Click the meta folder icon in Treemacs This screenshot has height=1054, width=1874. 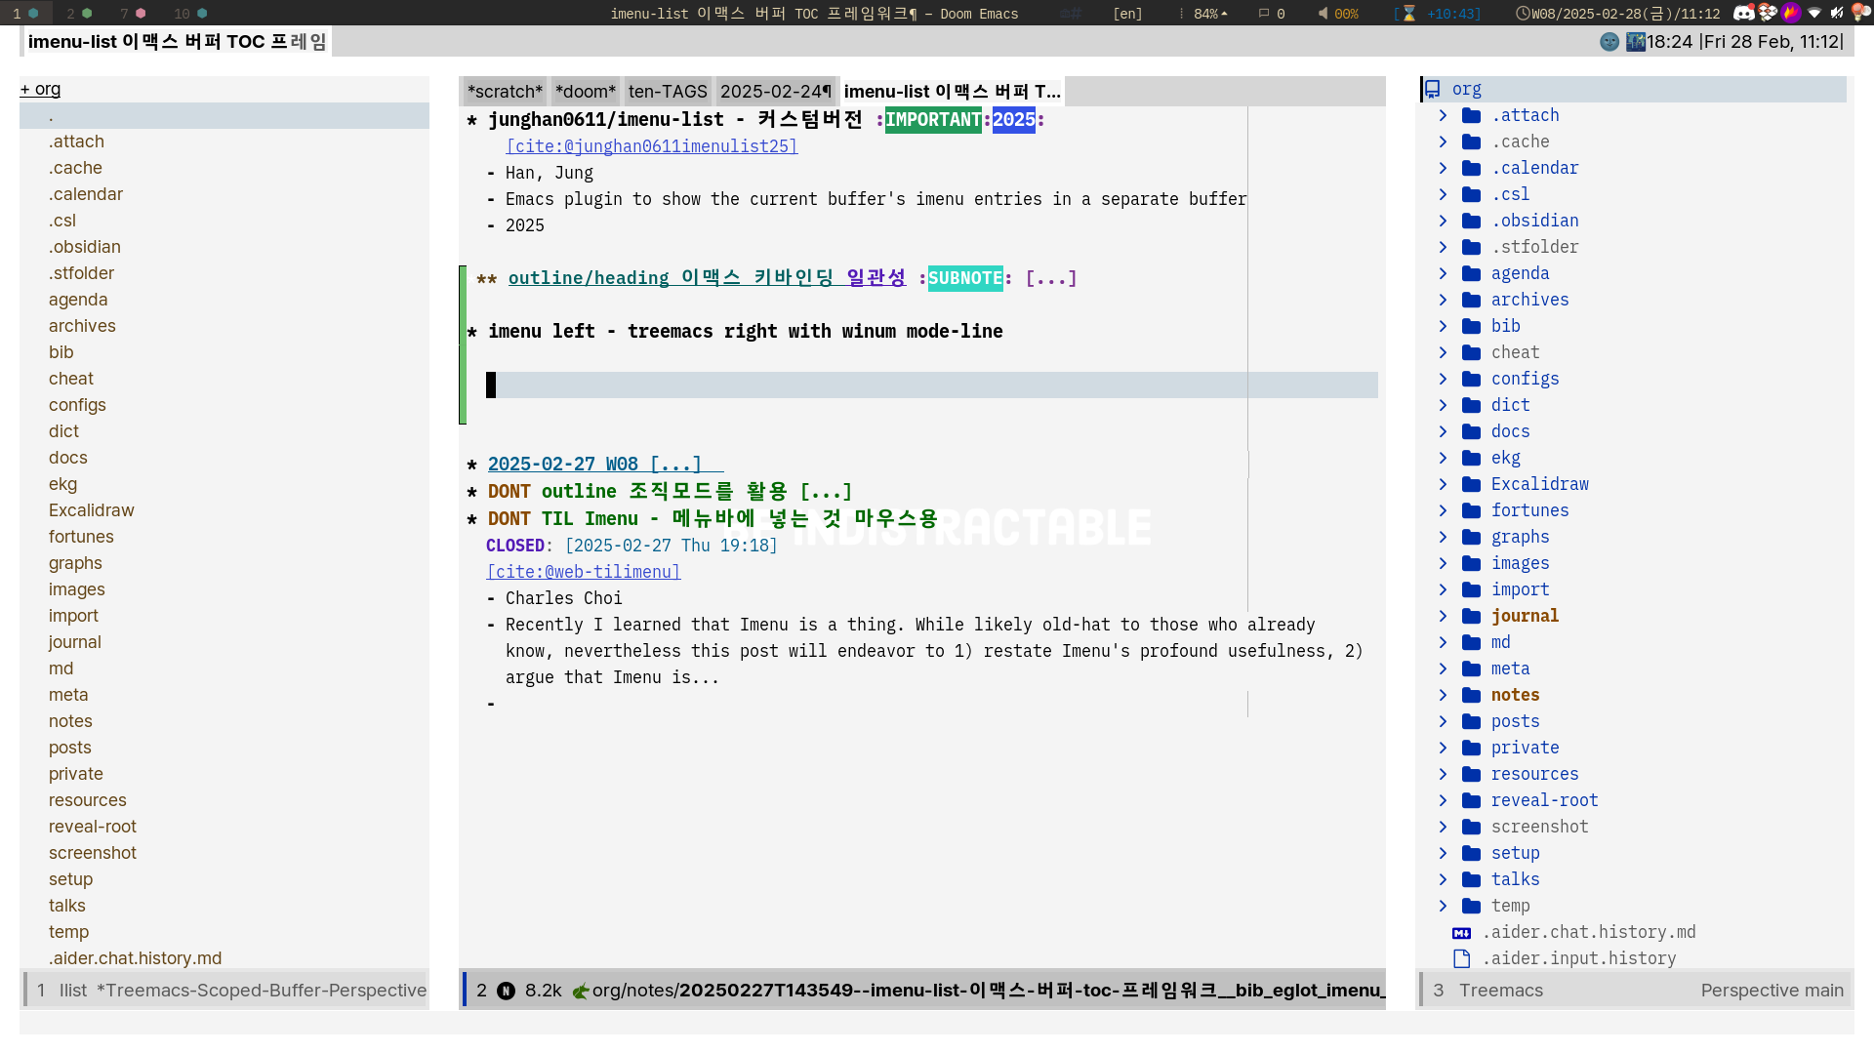pyautogui.click(x=1471, y=669)
